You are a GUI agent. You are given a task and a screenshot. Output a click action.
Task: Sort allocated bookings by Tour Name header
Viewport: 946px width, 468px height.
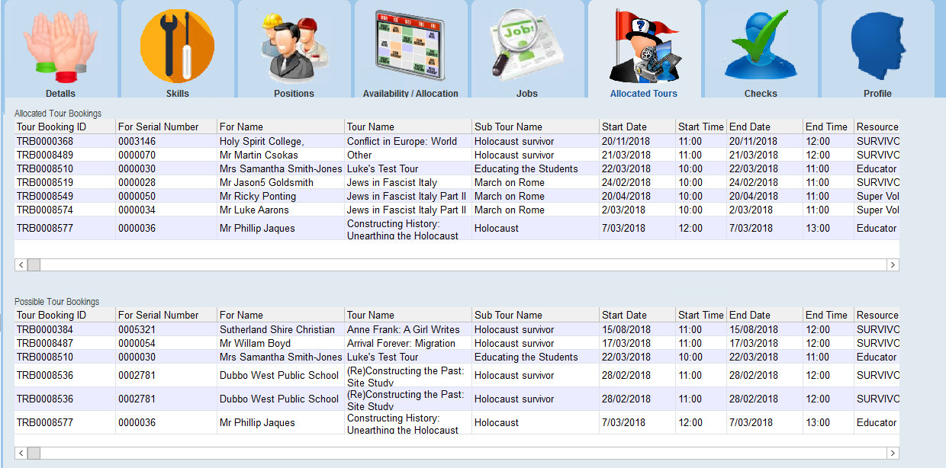coord(371,127)
